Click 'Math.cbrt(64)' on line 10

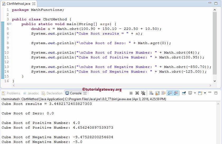(x=180, y=52)
